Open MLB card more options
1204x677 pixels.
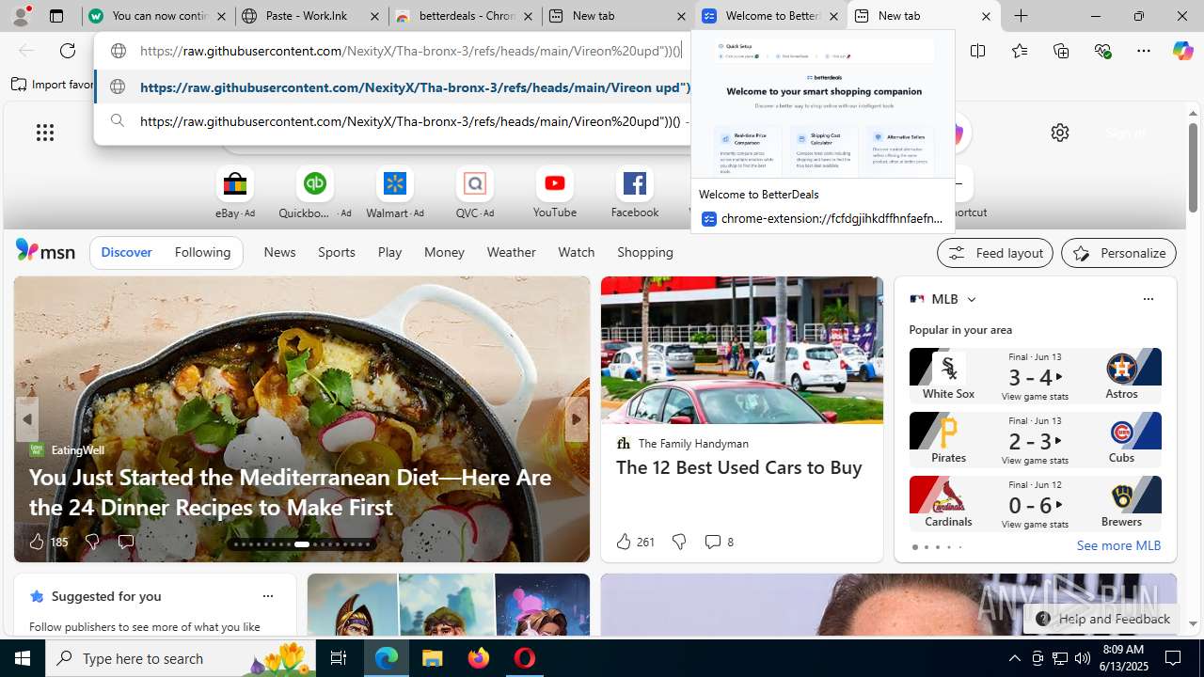[1148, 299]
